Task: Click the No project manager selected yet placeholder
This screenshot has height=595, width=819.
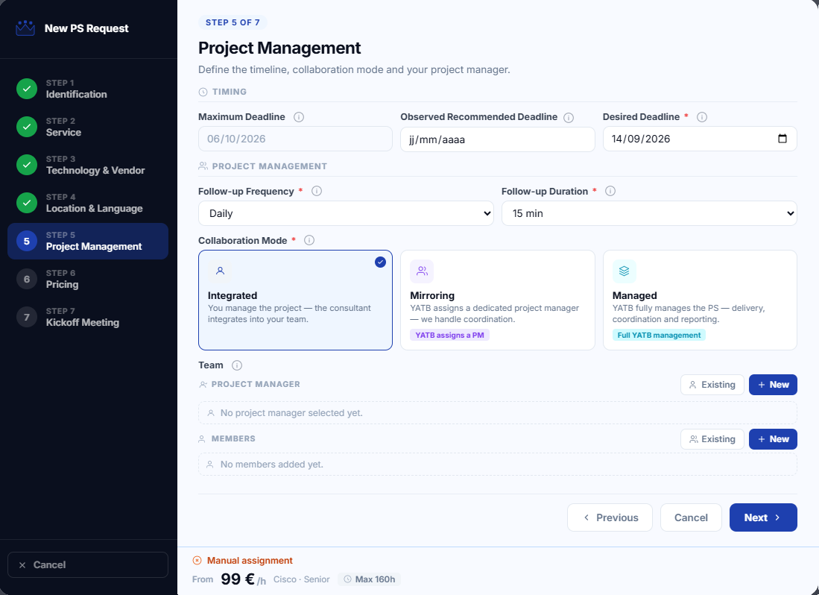Action: click(x=497, y=412)
